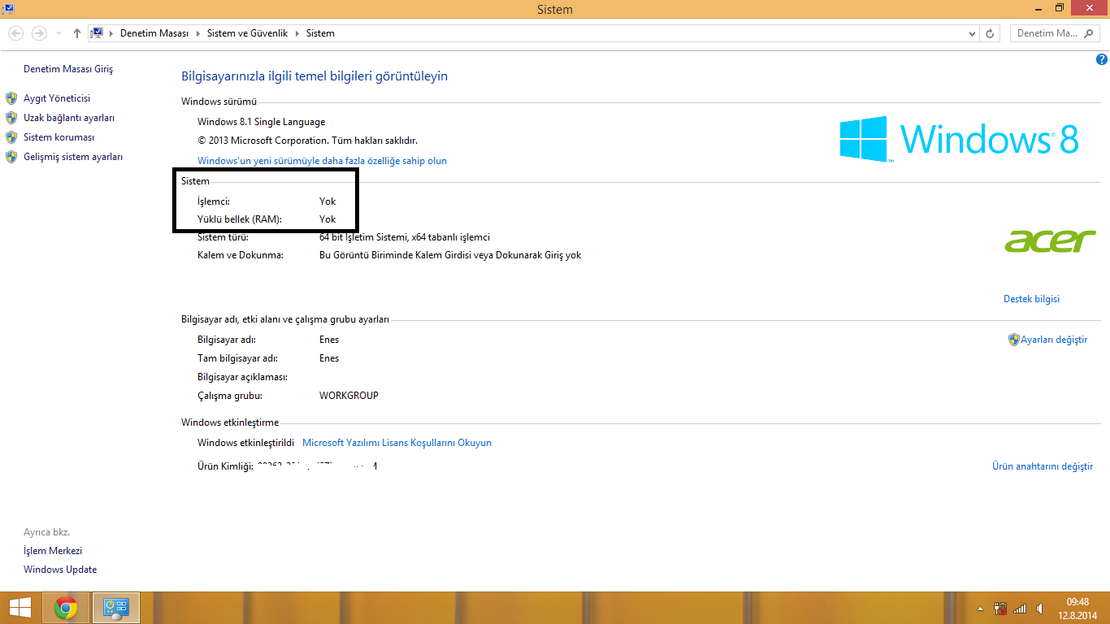The height and width of the screenshot is (624, 1110).
Task: Open the network signal tray icon
Action: pyautogui.click(x=1020, y=609)
